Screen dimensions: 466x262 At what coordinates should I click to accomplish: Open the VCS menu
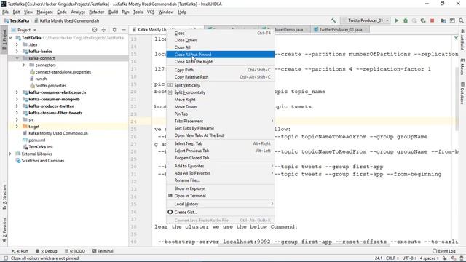tap(151, 12)
